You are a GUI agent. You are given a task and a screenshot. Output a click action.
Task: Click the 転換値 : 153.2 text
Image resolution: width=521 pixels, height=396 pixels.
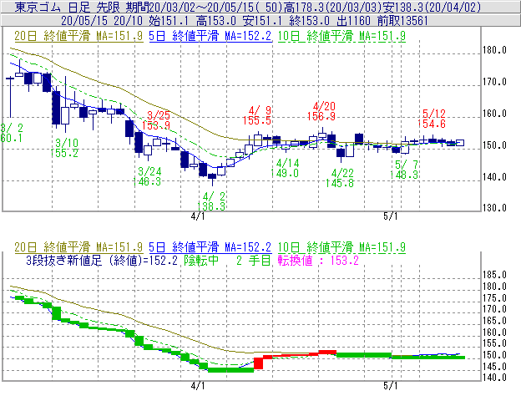click(x=318, y=261)
